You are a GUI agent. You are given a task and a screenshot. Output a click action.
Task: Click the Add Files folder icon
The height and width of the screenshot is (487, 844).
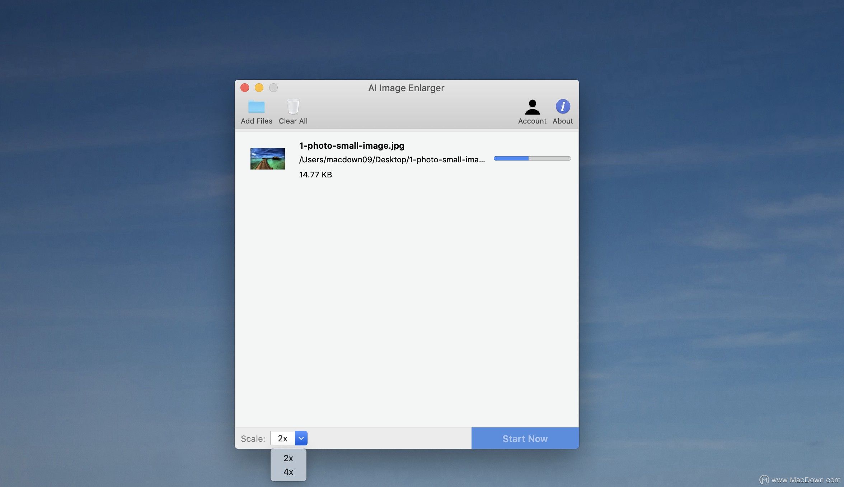click(x=256, y=107)
